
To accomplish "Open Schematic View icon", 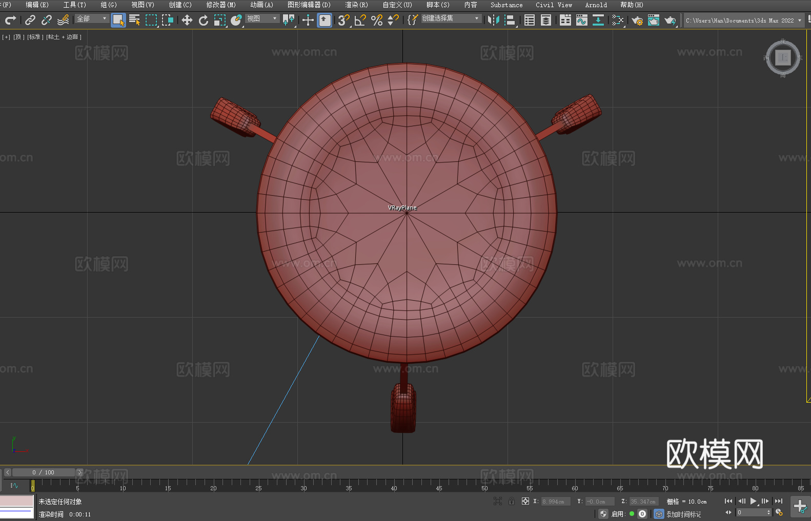I will point(598,20).
